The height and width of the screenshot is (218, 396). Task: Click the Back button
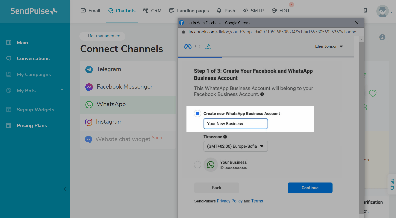pos(217,188)
